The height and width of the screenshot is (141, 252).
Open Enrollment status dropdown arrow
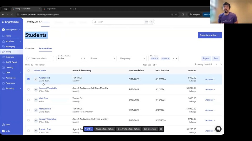coord(85,58)
